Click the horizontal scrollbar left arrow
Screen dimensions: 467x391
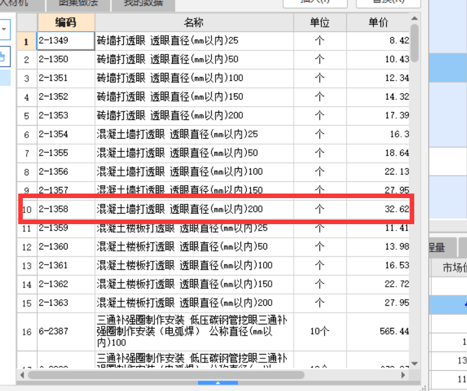tap(22, 375)
